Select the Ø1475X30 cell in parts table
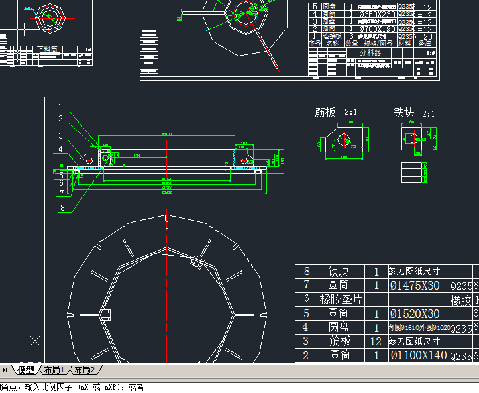479x393 pixels. tap(415, 286)
